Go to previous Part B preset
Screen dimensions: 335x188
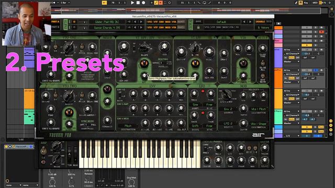(x=135, y=28)
